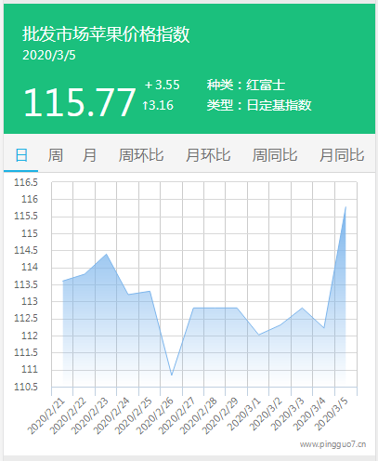The height and width of the screenshot is (461, 378).
Task: Click the y-axis label 113
Action: point(30,301)
